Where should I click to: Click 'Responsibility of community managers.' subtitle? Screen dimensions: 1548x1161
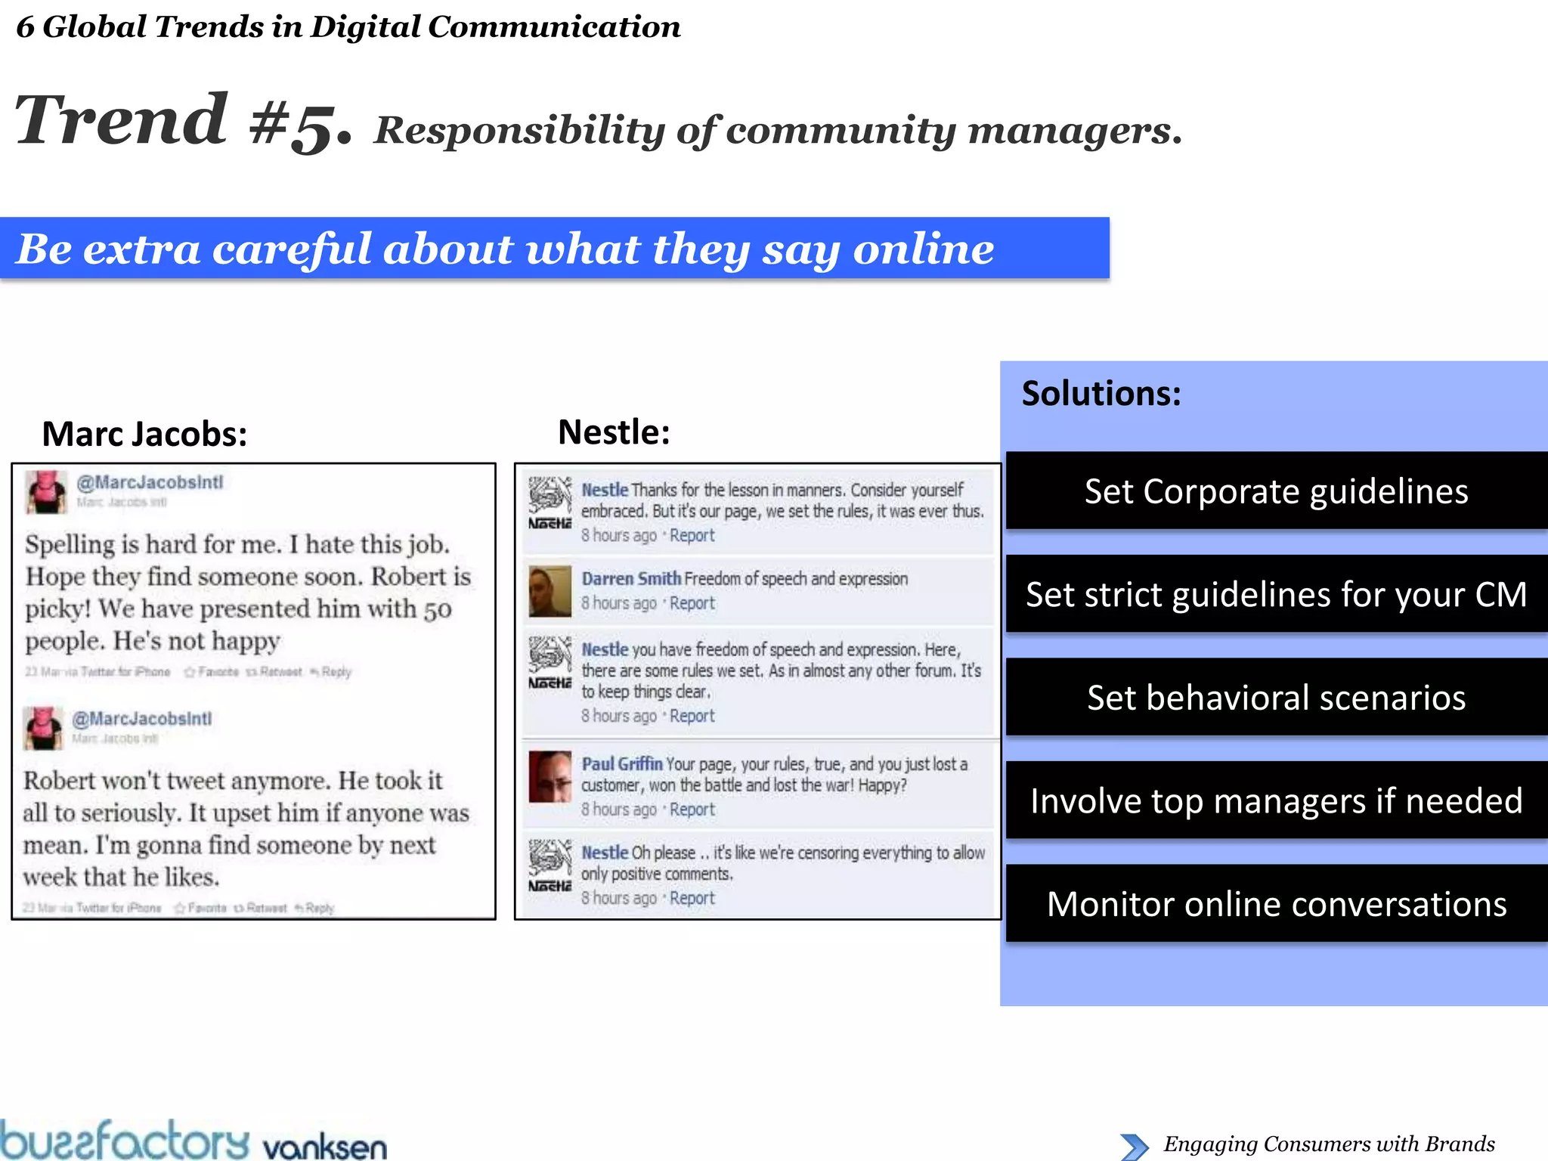click(778, 131)
